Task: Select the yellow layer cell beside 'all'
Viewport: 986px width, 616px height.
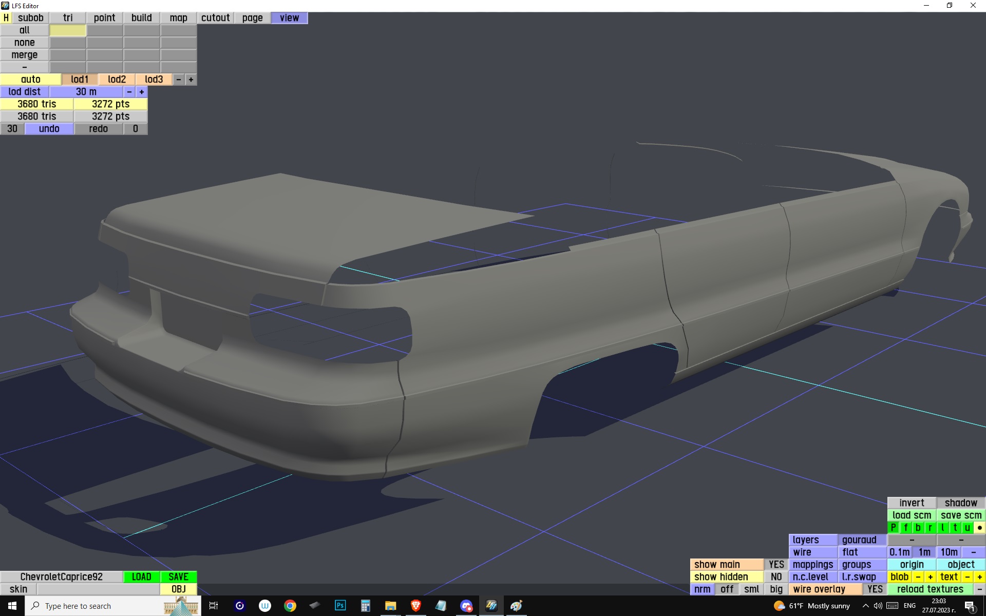Action: [68, 30]
